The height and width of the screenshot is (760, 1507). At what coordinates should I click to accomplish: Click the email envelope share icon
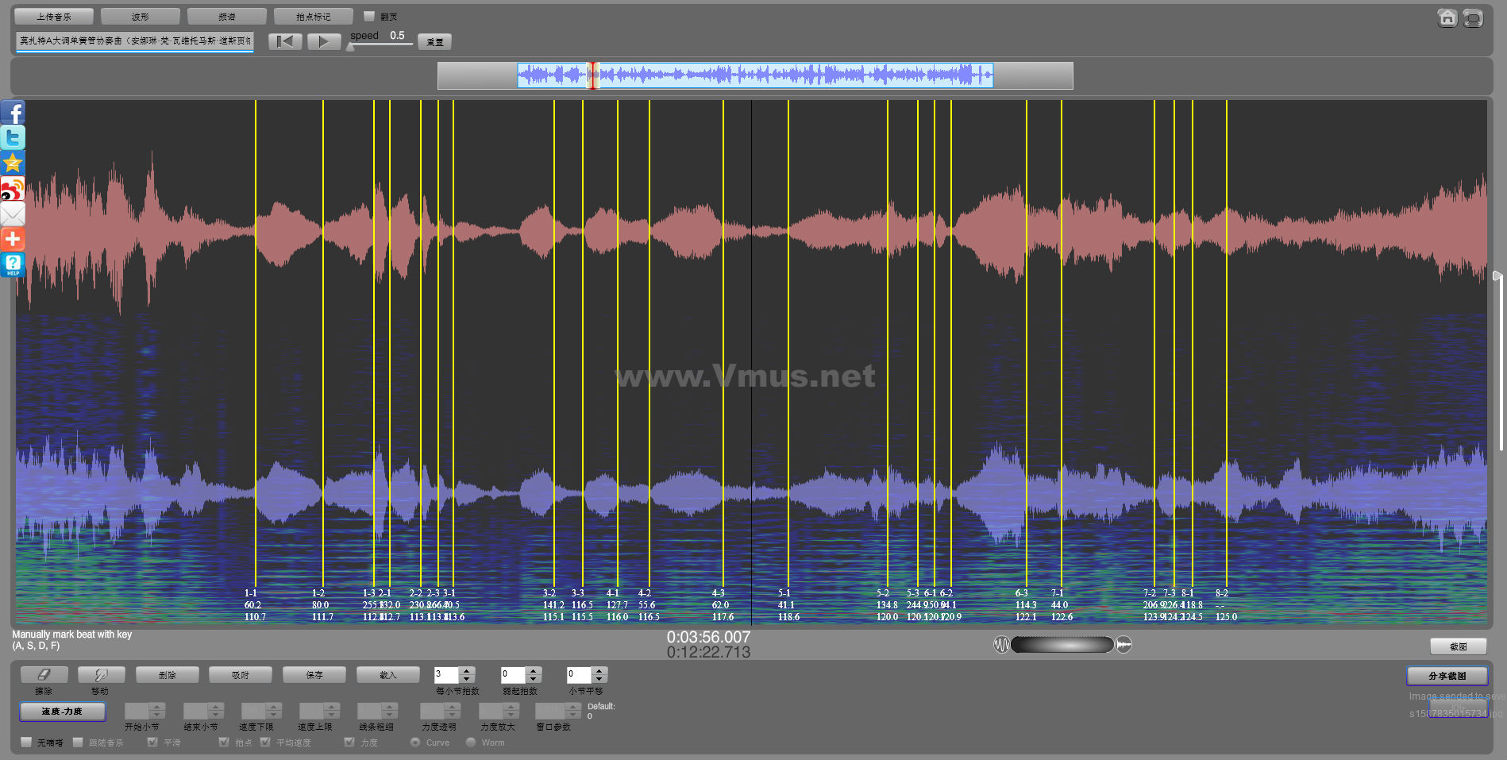click(13, 214)
